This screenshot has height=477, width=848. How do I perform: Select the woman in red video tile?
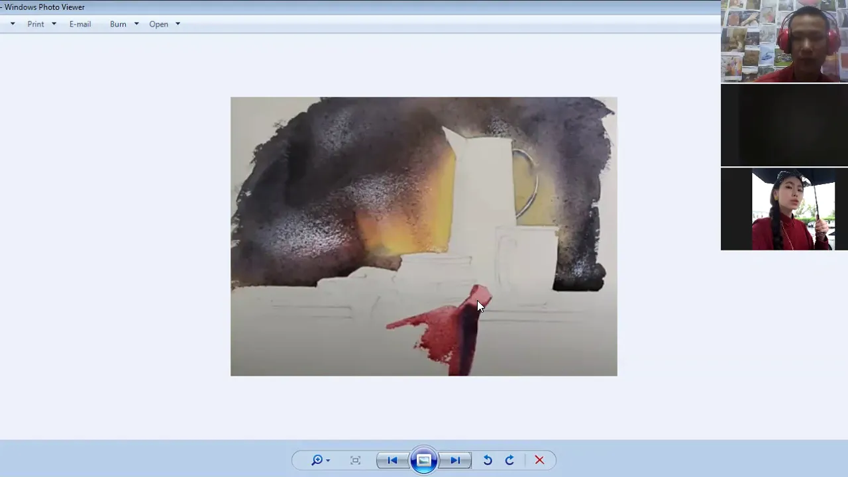[x=784, y=209]
